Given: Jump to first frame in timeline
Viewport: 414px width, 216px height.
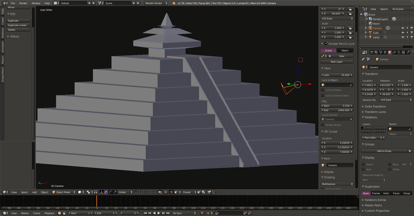Looking at the screenshot, I should (x=145, y=213).
